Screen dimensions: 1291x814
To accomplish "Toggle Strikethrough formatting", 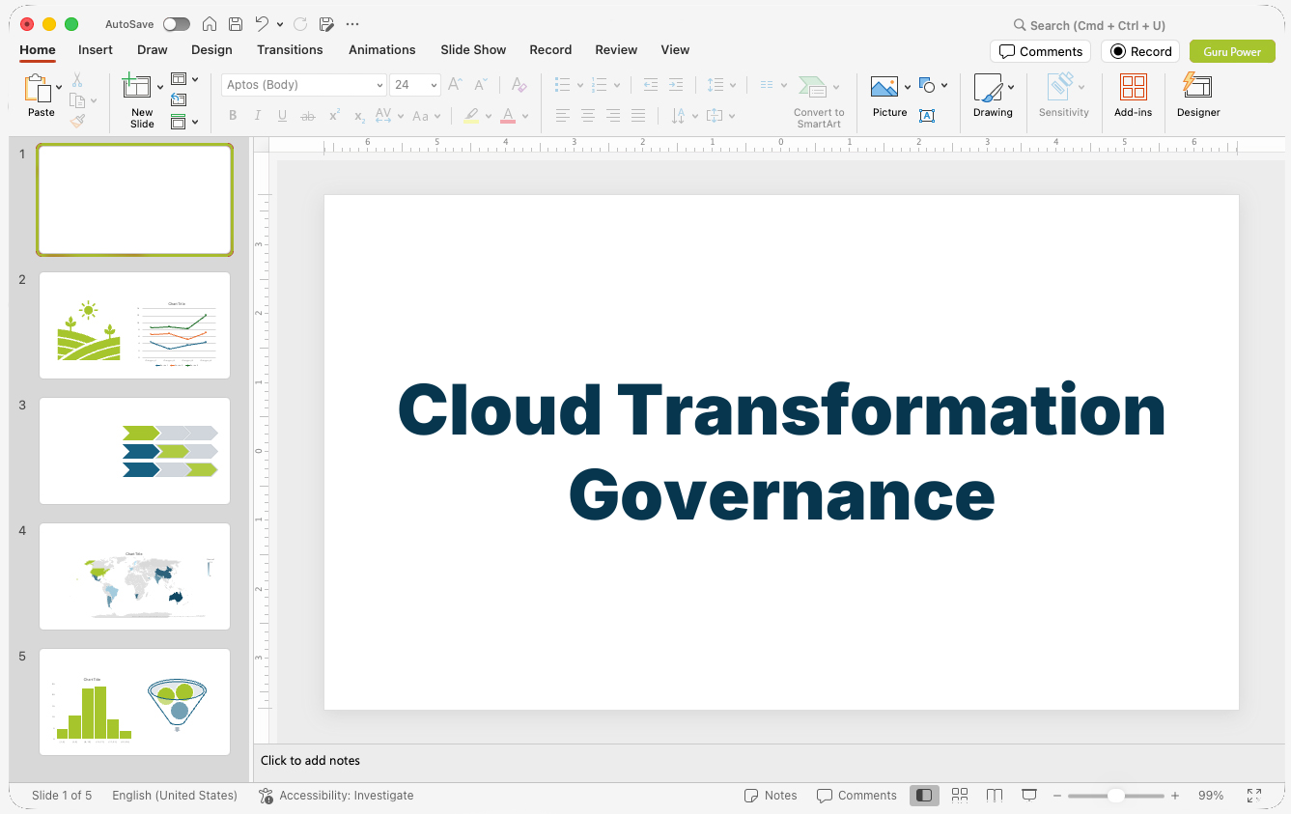I will click(x=308, y=116).
